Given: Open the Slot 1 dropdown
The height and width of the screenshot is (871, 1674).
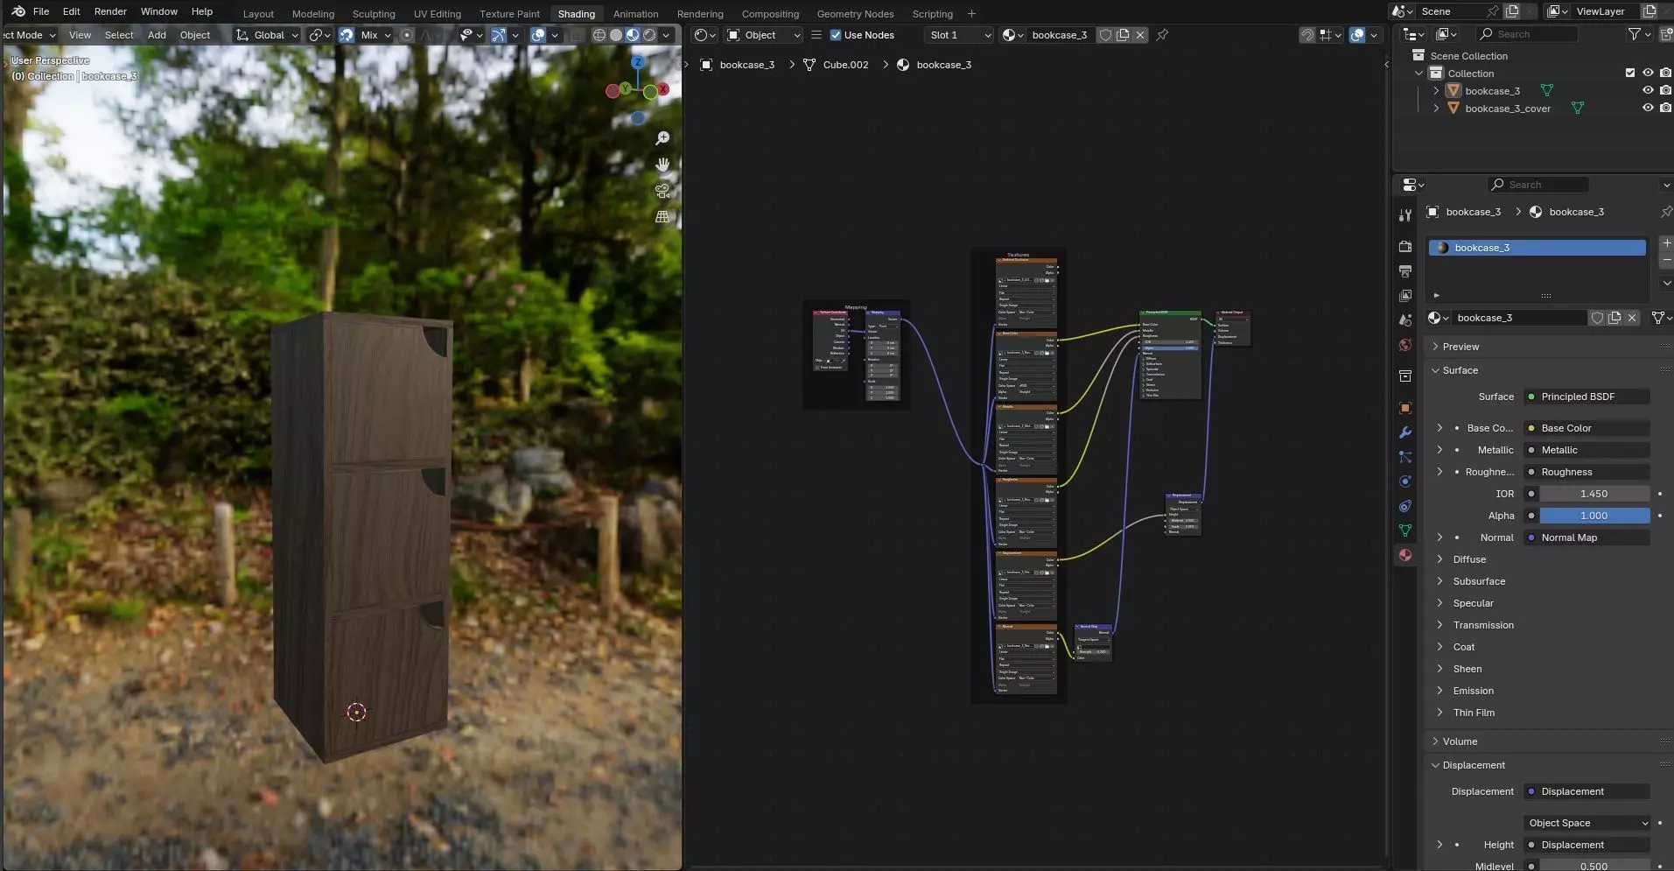Looking at the screenshot, I should tap(958, 35).
